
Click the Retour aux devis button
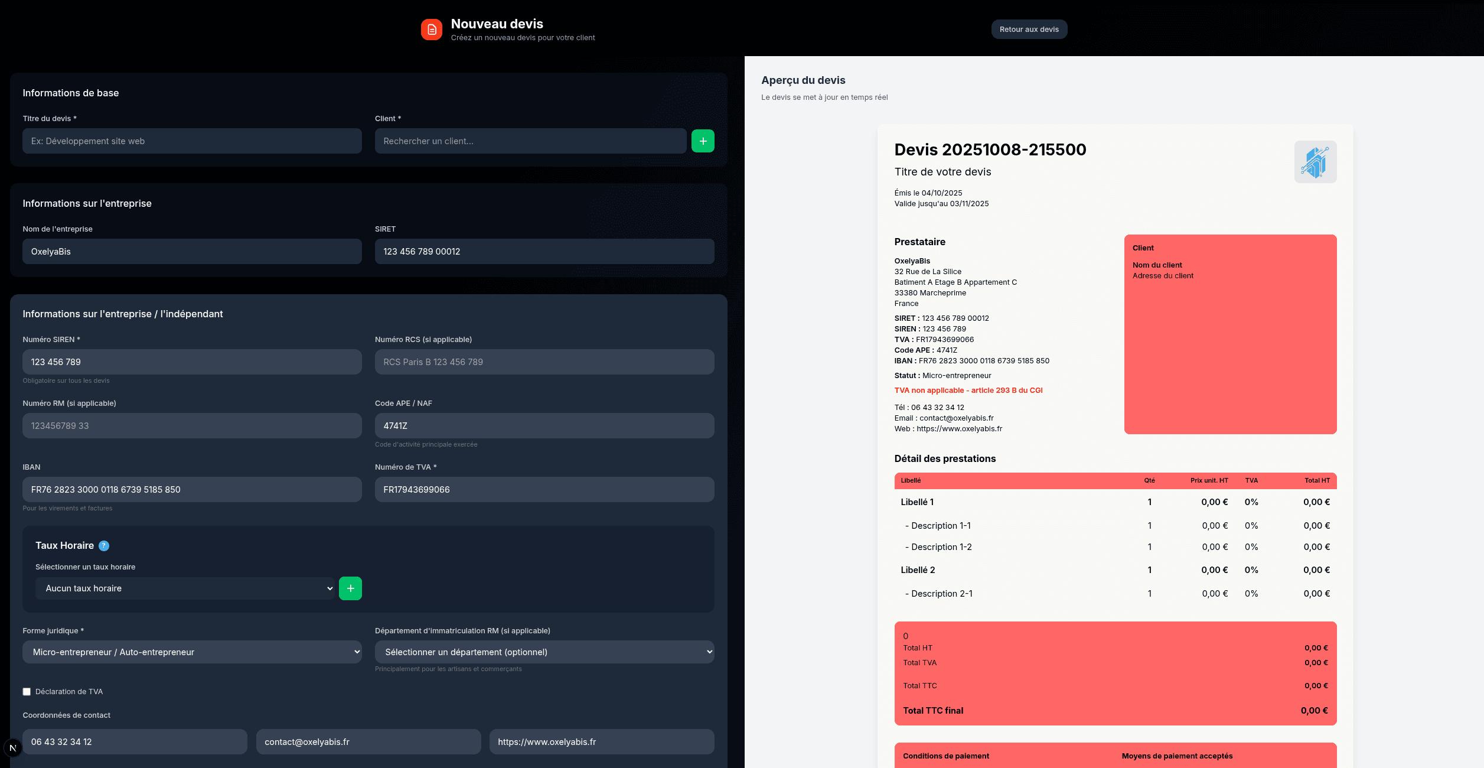(1029, 30)
